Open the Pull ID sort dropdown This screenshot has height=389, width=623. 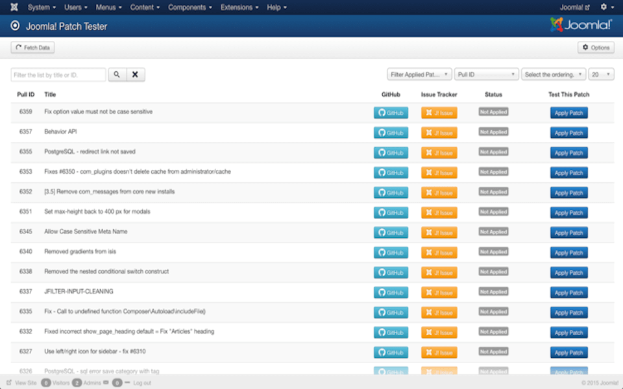pyautogui.click(x=486, y=74)
